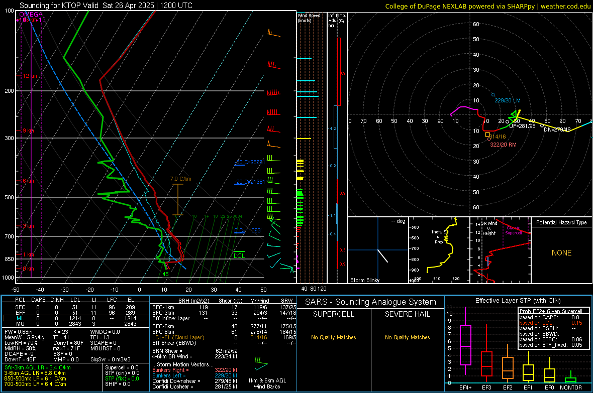Screen dimensions: 593x393
Task: Click the -30 C=25681' height label
Action: (250, 162)
